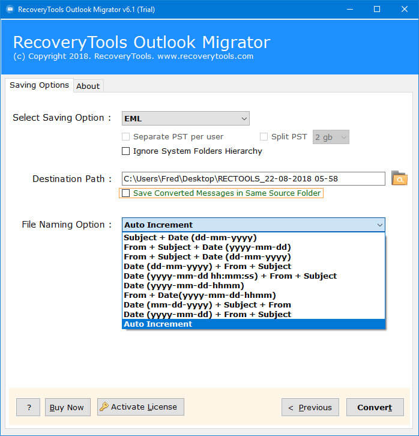Select Date (yyyy-mm-dd) + From + Subject
The image size is (419, 436).
coord(253,314)
